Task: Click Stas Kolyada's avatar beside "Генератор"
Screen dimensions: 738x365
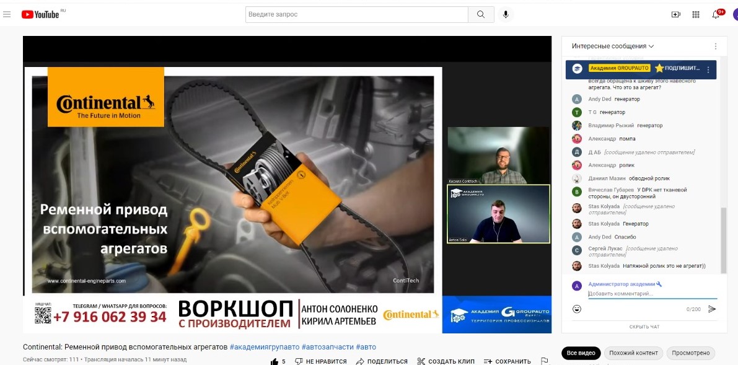Action: [x=577, y=224]
